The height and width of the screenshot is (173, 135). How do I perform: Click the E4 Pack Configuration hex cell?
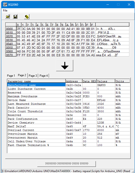tap(89, 119)
